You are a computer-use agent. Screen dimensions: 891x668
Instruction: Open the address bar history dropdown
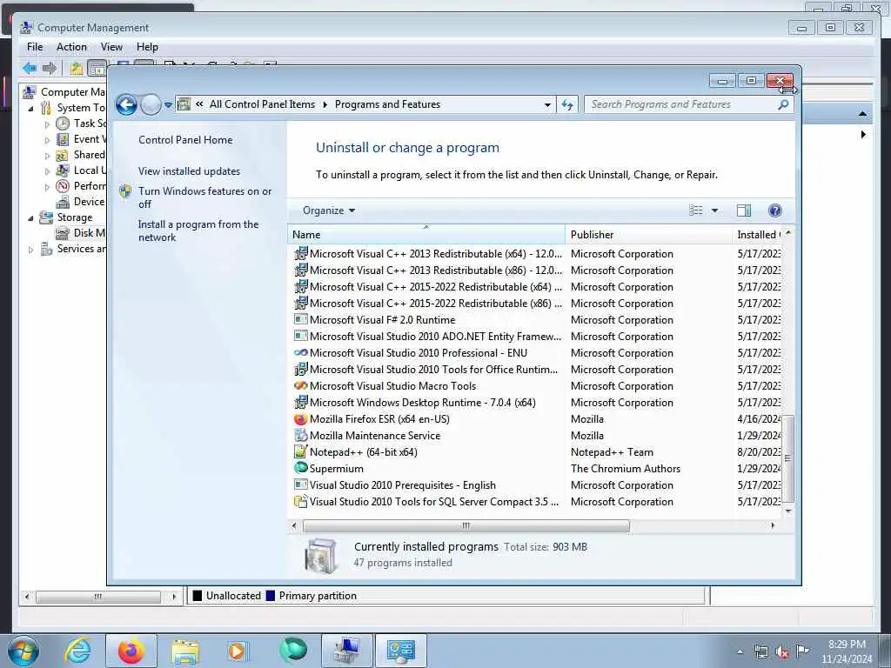(547, 104)
